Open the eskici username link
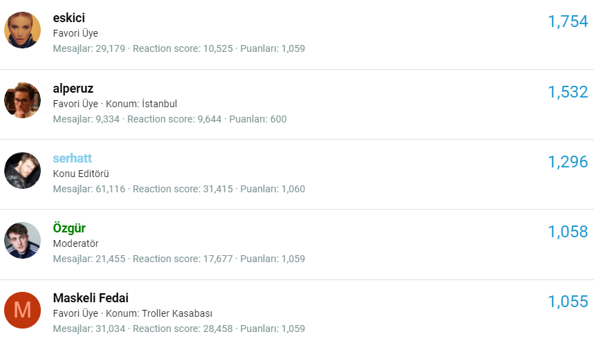The height and width of the screenshot is (341, 594). [69, 18]
